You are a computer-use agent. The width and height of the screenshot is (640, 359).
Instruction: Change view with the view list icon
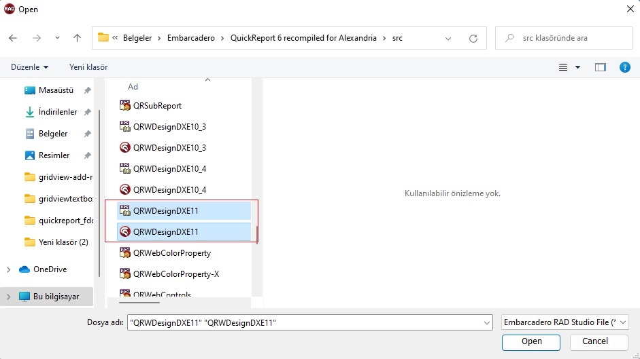563,67
